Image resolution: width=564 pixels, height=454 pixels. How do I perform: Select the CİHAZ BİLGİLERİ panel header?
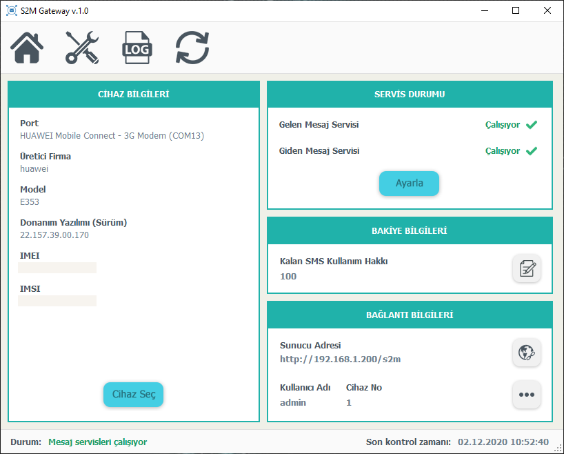tap(134, 95)
